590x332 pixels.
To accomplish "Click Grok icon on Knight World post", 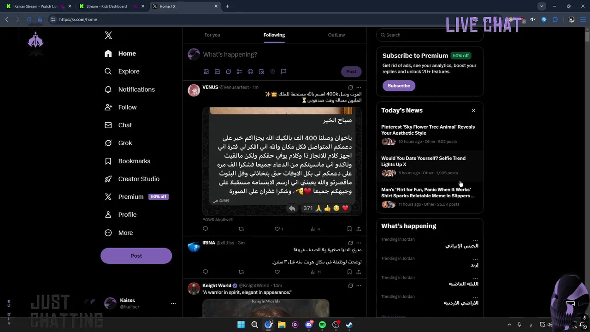I will coord(350,286).
